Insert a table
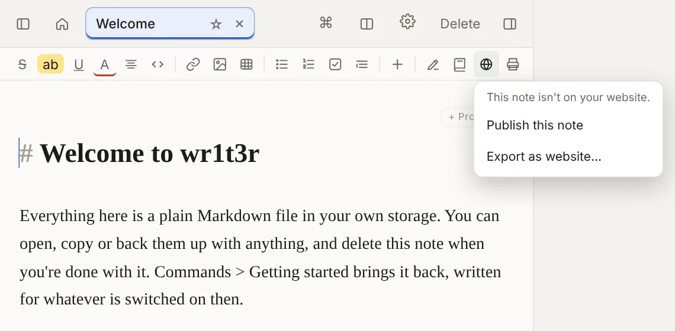Viewport: 675px width, 331px height. tap(246, 64)
